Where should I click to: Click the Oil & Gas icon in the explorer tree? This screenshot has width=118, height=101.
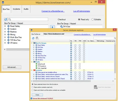[x=36, y=47]
